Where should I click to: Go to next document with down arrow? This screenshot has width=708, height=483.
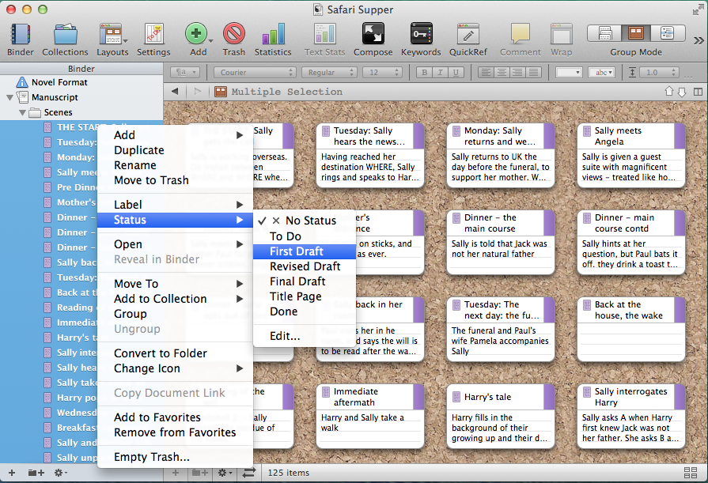682,92
